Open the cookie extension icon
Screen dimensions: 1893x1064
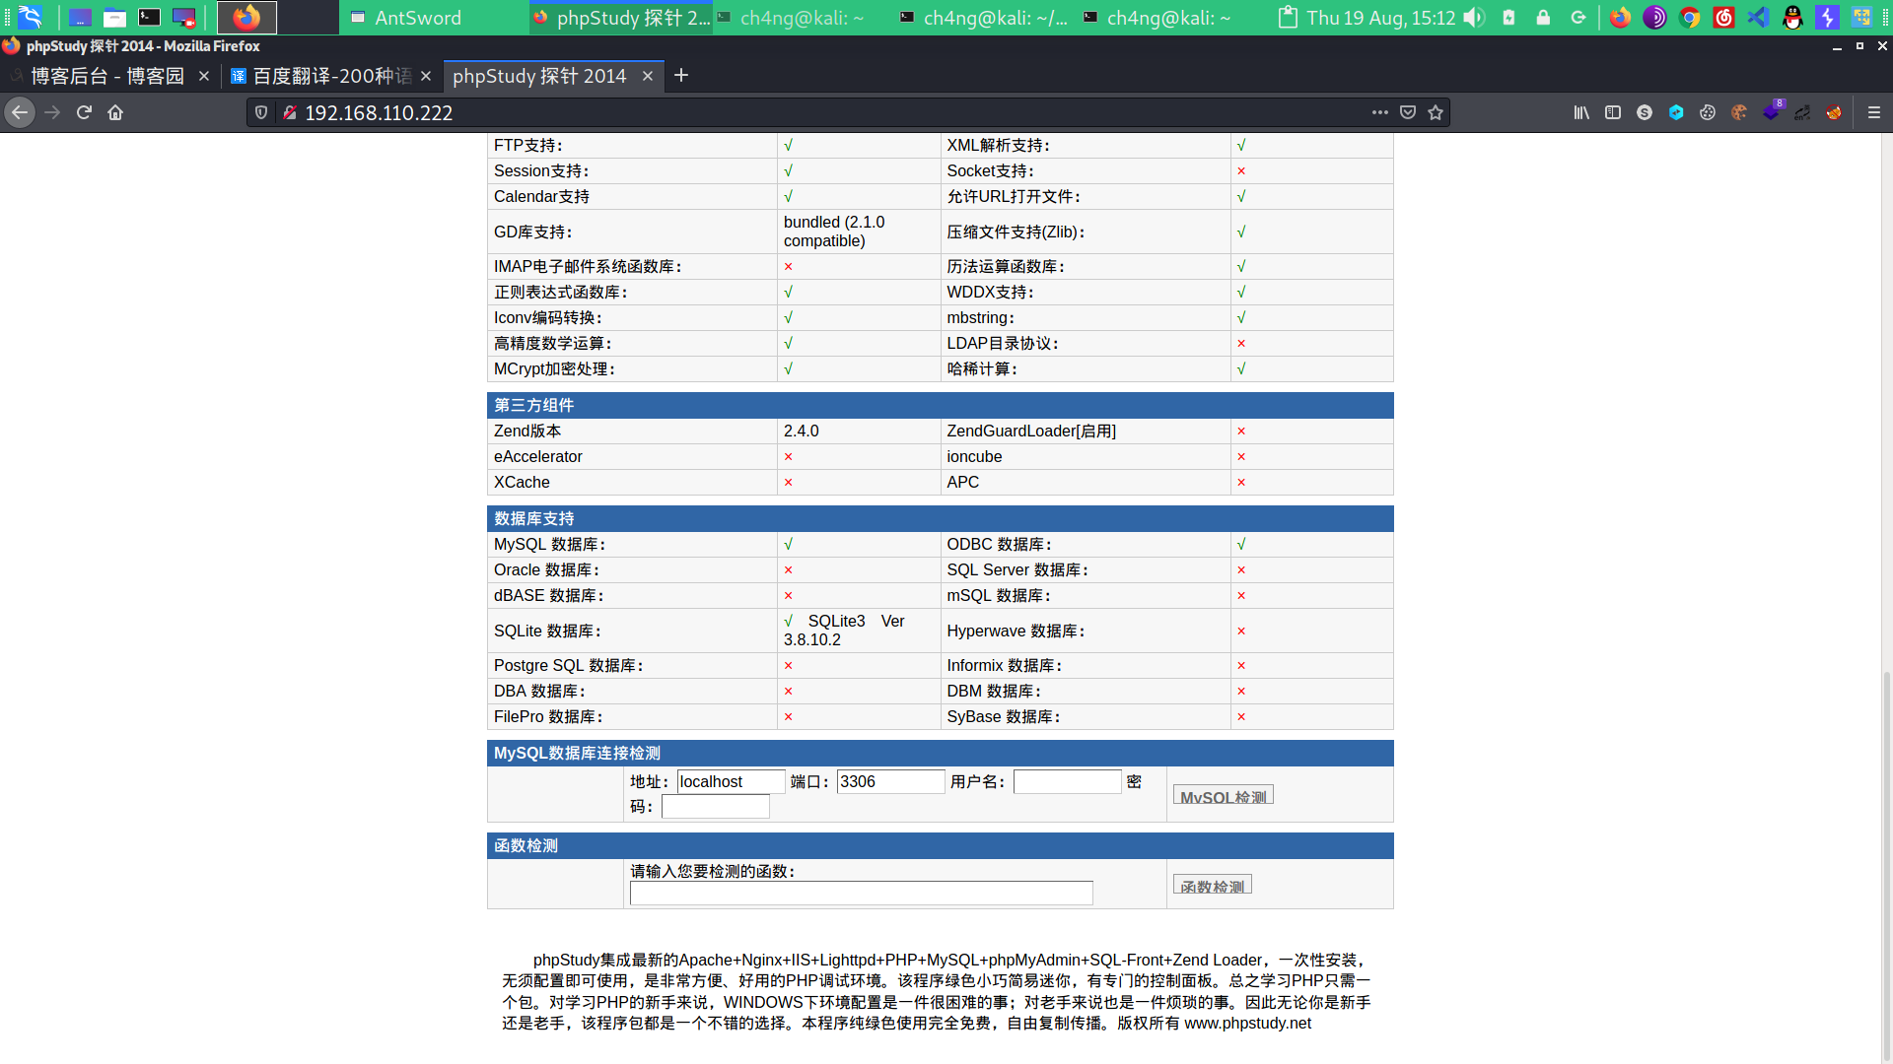click(x=1739, y=112)
